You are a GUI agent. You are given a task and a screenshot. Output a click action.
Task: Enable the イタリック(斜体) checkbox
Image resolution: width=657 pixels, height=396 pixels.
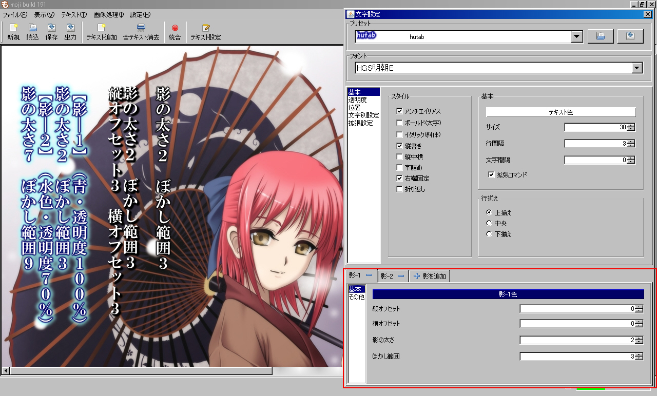pyautogui.click(x=399, y=134)
